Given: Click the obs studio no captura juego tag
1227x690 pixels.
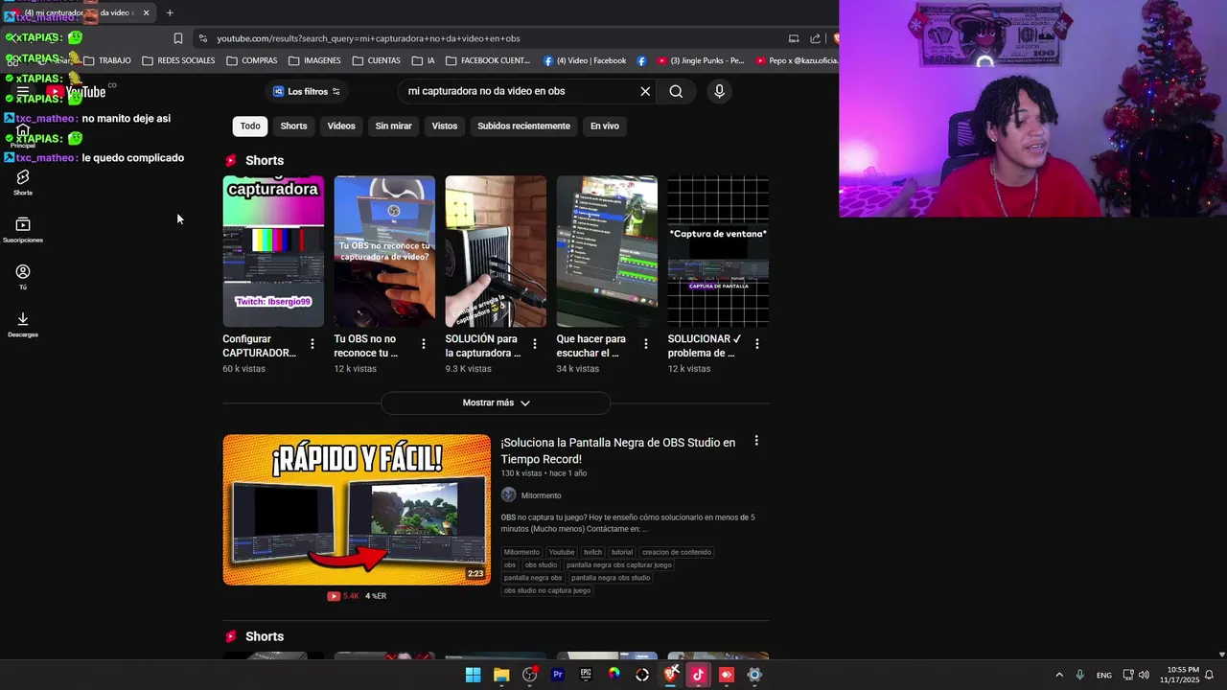Looking at the screenshot, I should [547, 591].
